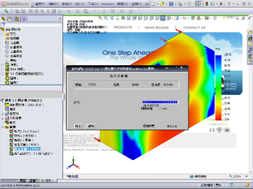Open the 說明(H) Help menu

pos(136,4)
